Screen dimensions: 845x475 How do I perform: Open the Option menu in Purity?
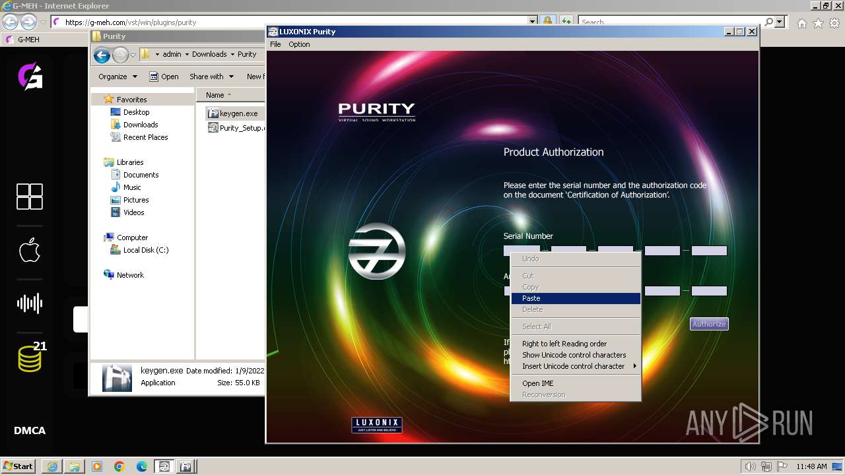point(299,44)
